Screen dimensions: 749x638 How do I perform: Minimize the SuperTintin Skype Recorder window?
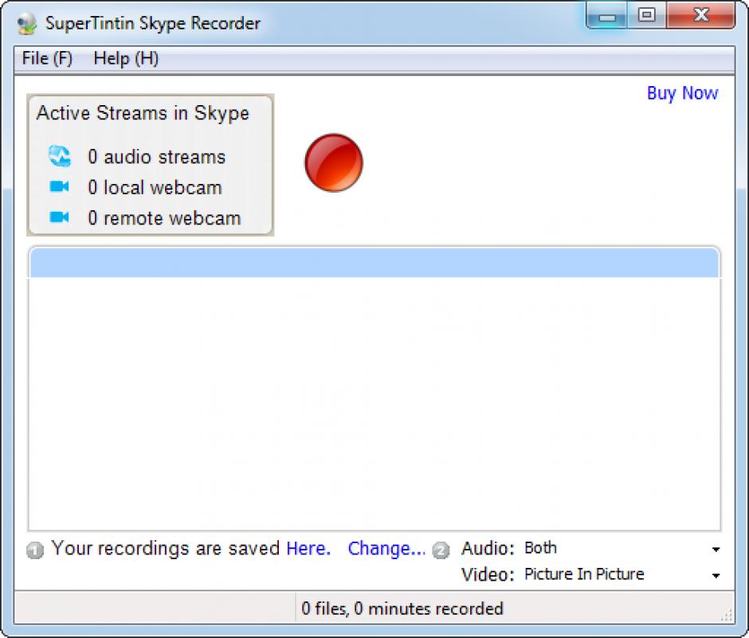tap(607, 16)
